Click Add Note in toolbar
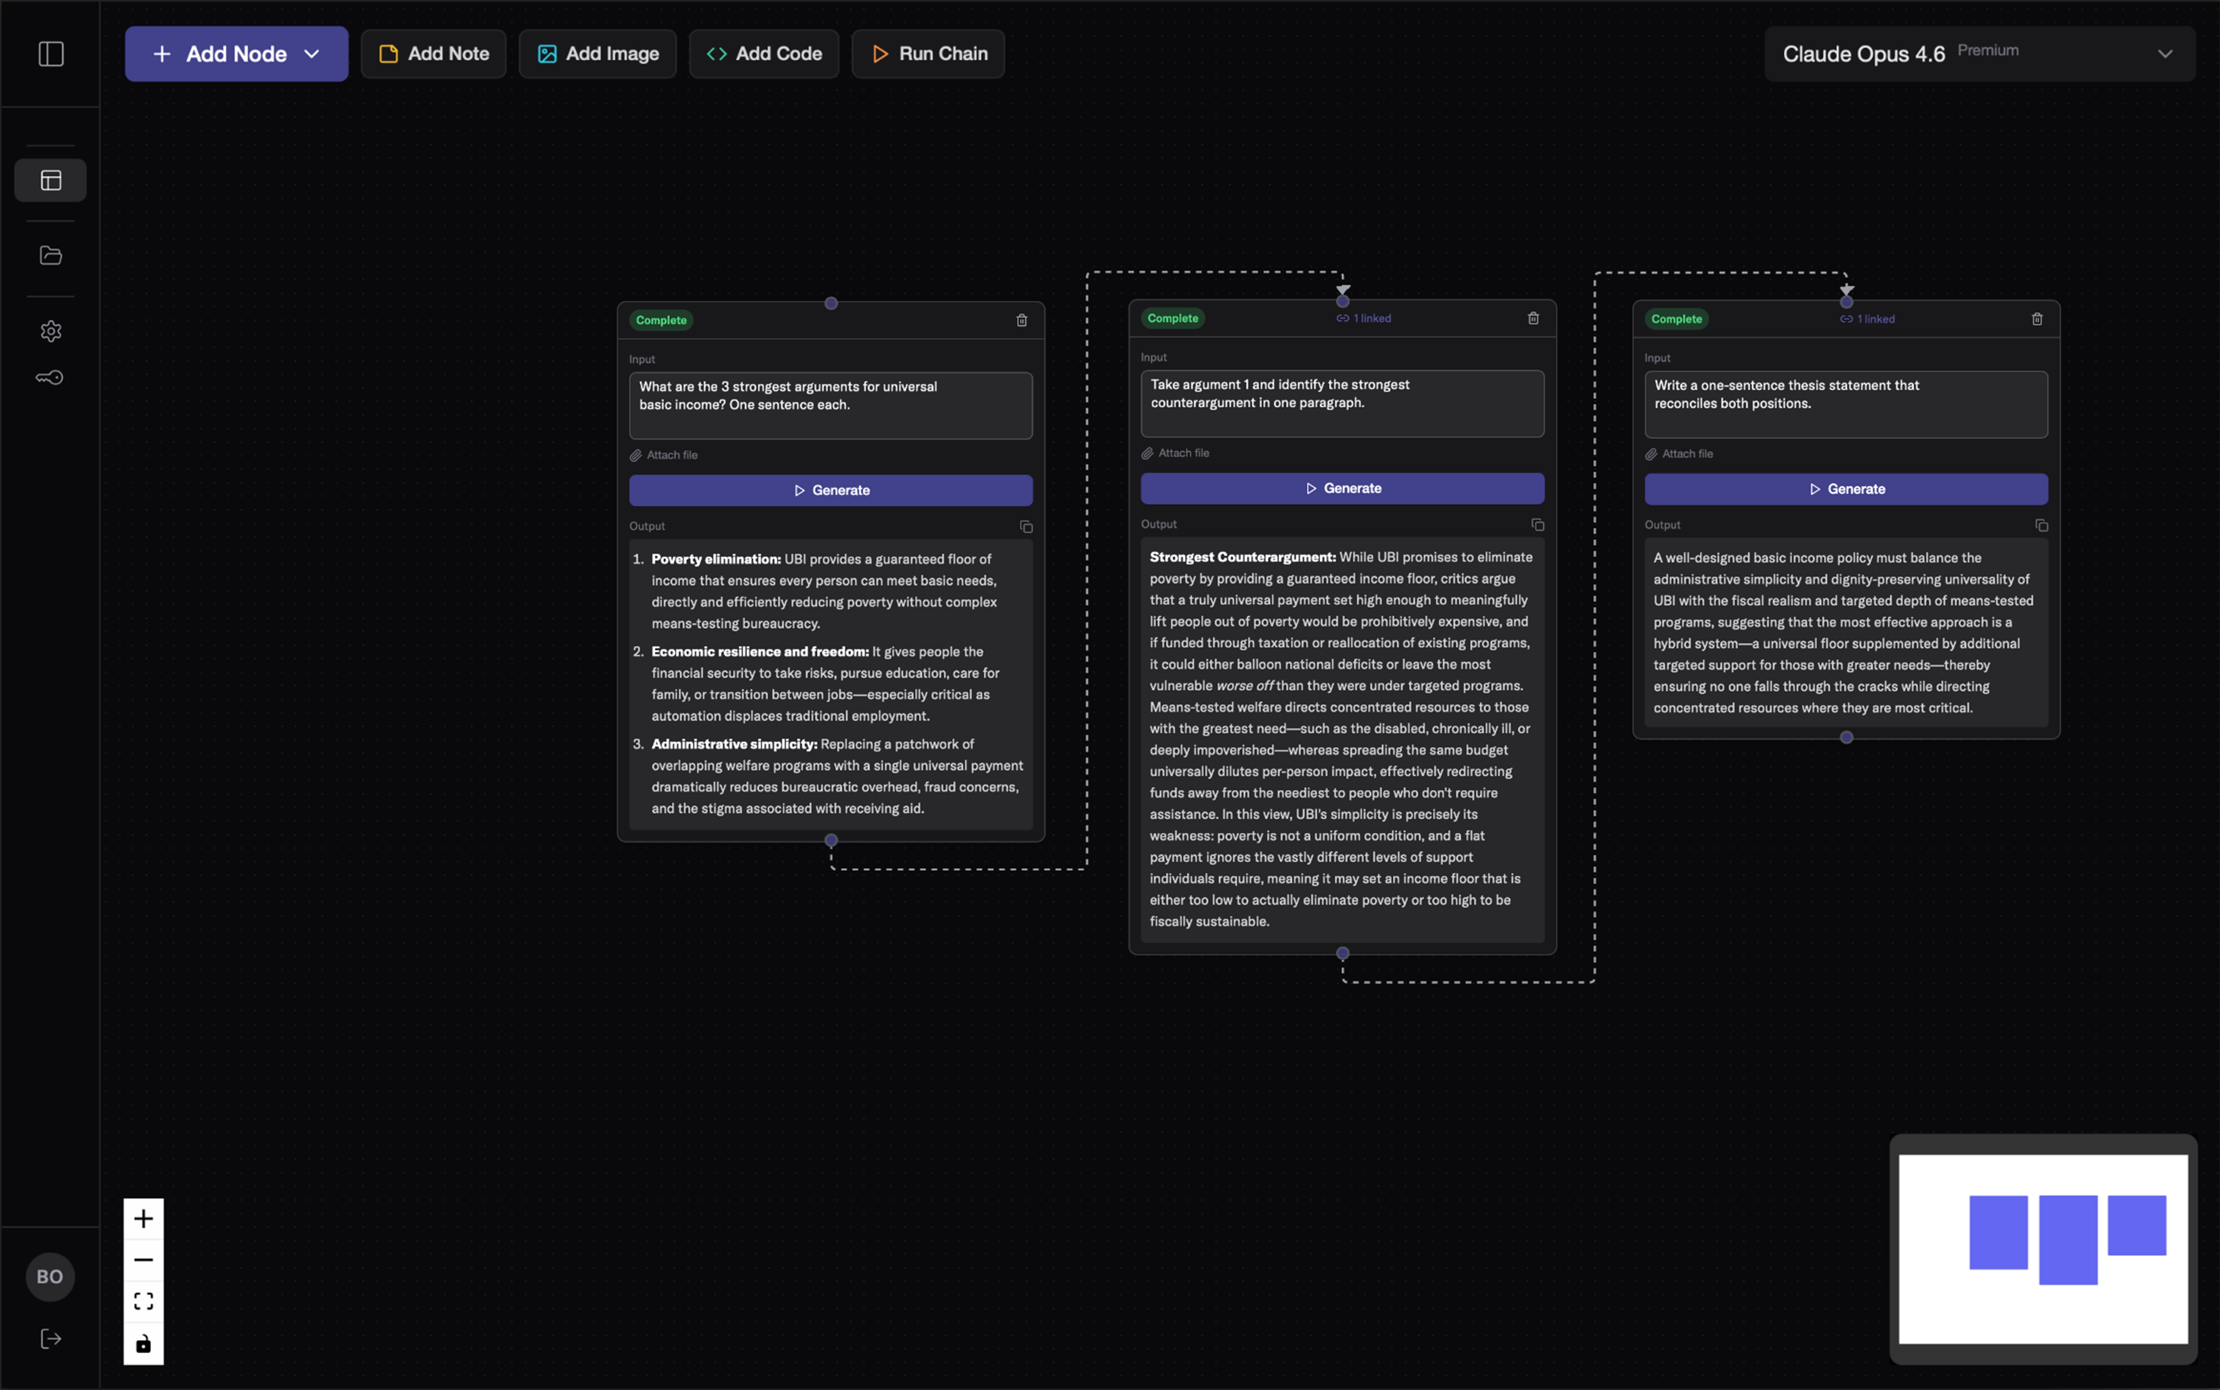 click(x=433, y=54)
